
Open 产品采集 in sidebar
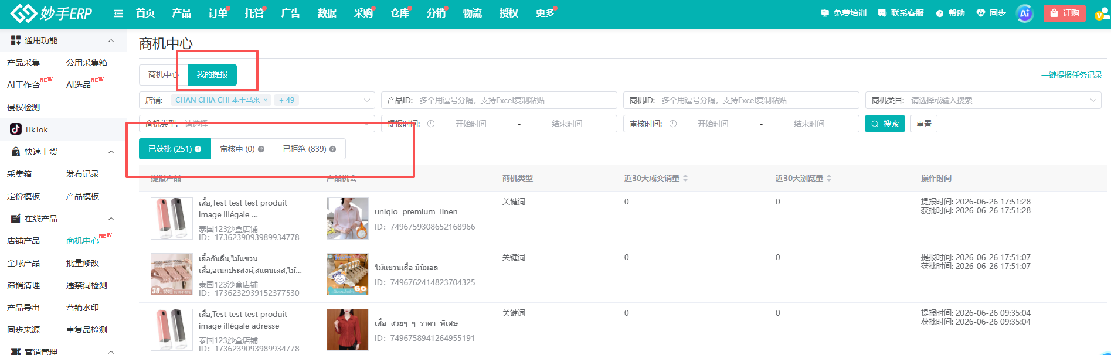[23, 63]
